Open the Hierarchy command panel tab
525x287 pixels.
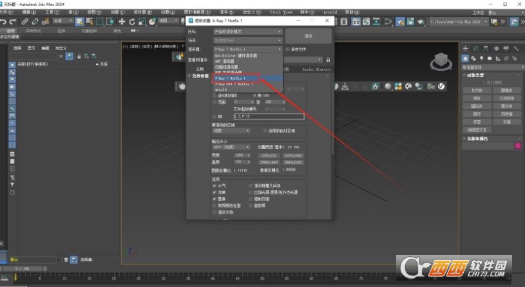(x=486, y=49)
